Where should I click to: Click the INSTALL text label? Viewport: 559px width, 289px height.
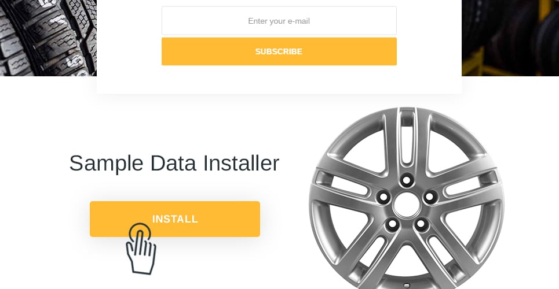[x=175, y=219]
